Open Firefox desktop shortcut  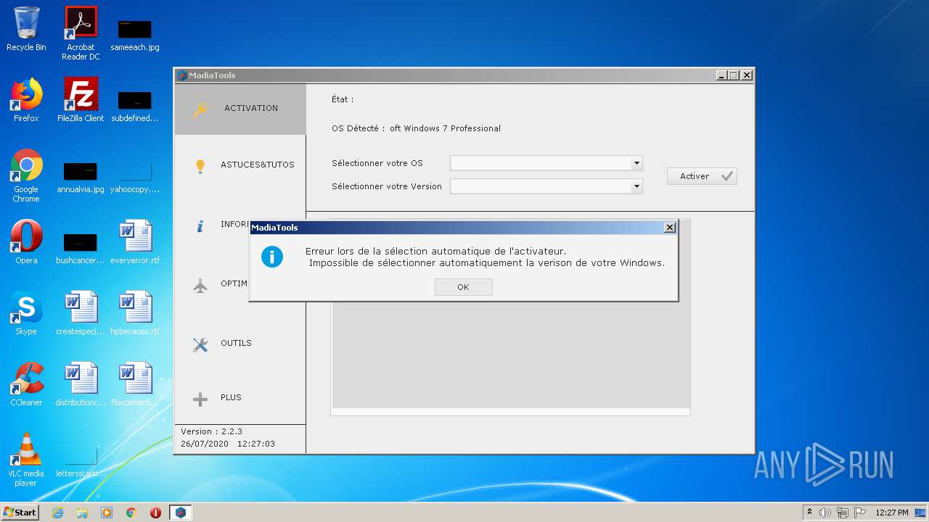(x=26, y=100)
